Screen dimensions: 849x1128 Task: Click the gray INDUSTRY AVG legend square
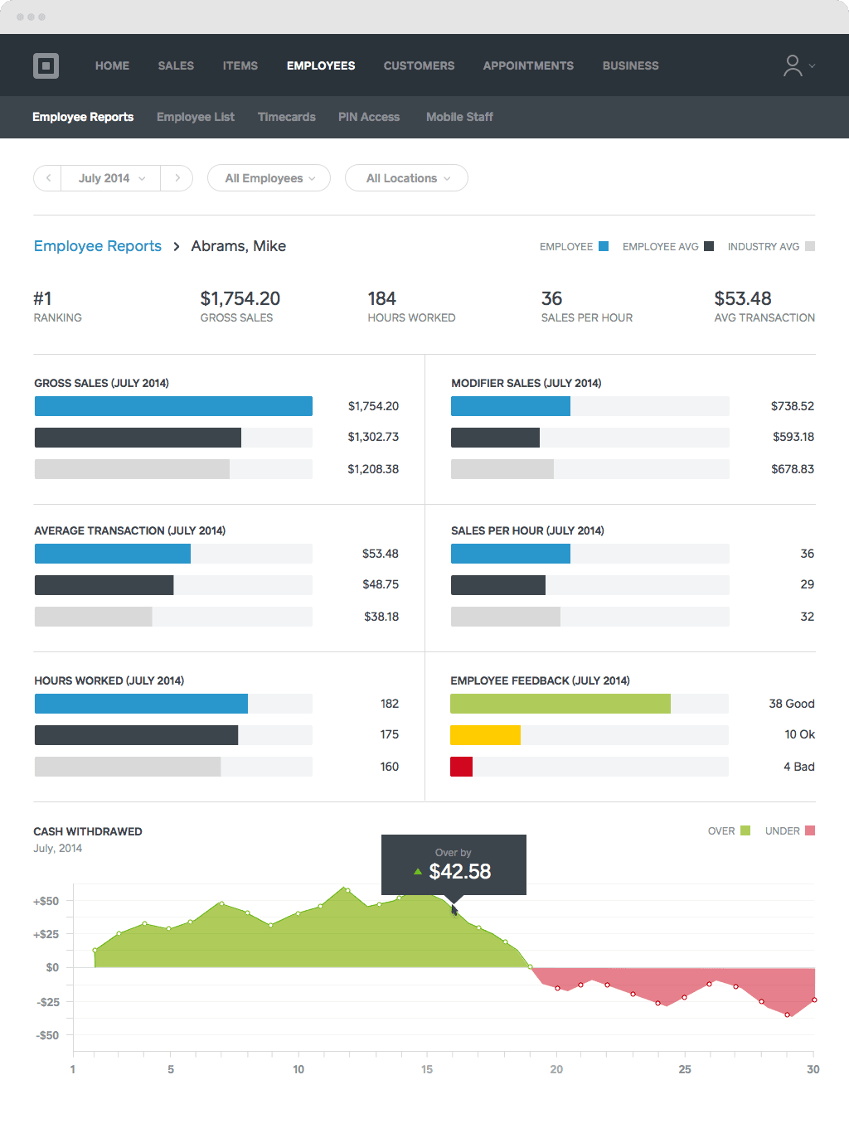point(808,246)
